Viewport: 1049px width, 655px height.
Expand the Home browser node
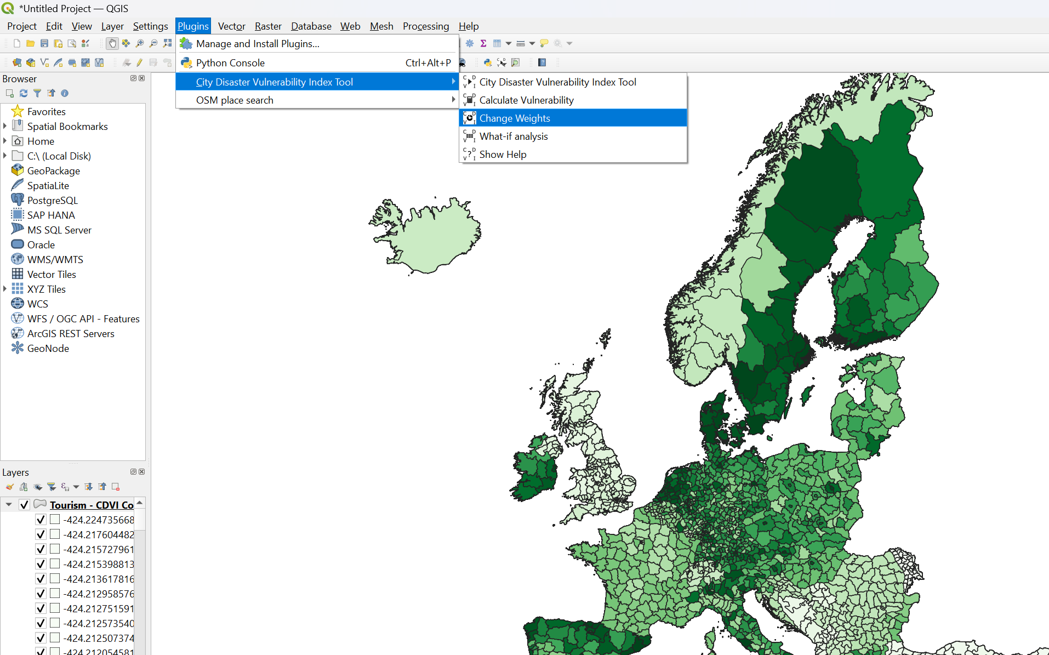pyautogui.click(x=5, y=141)
